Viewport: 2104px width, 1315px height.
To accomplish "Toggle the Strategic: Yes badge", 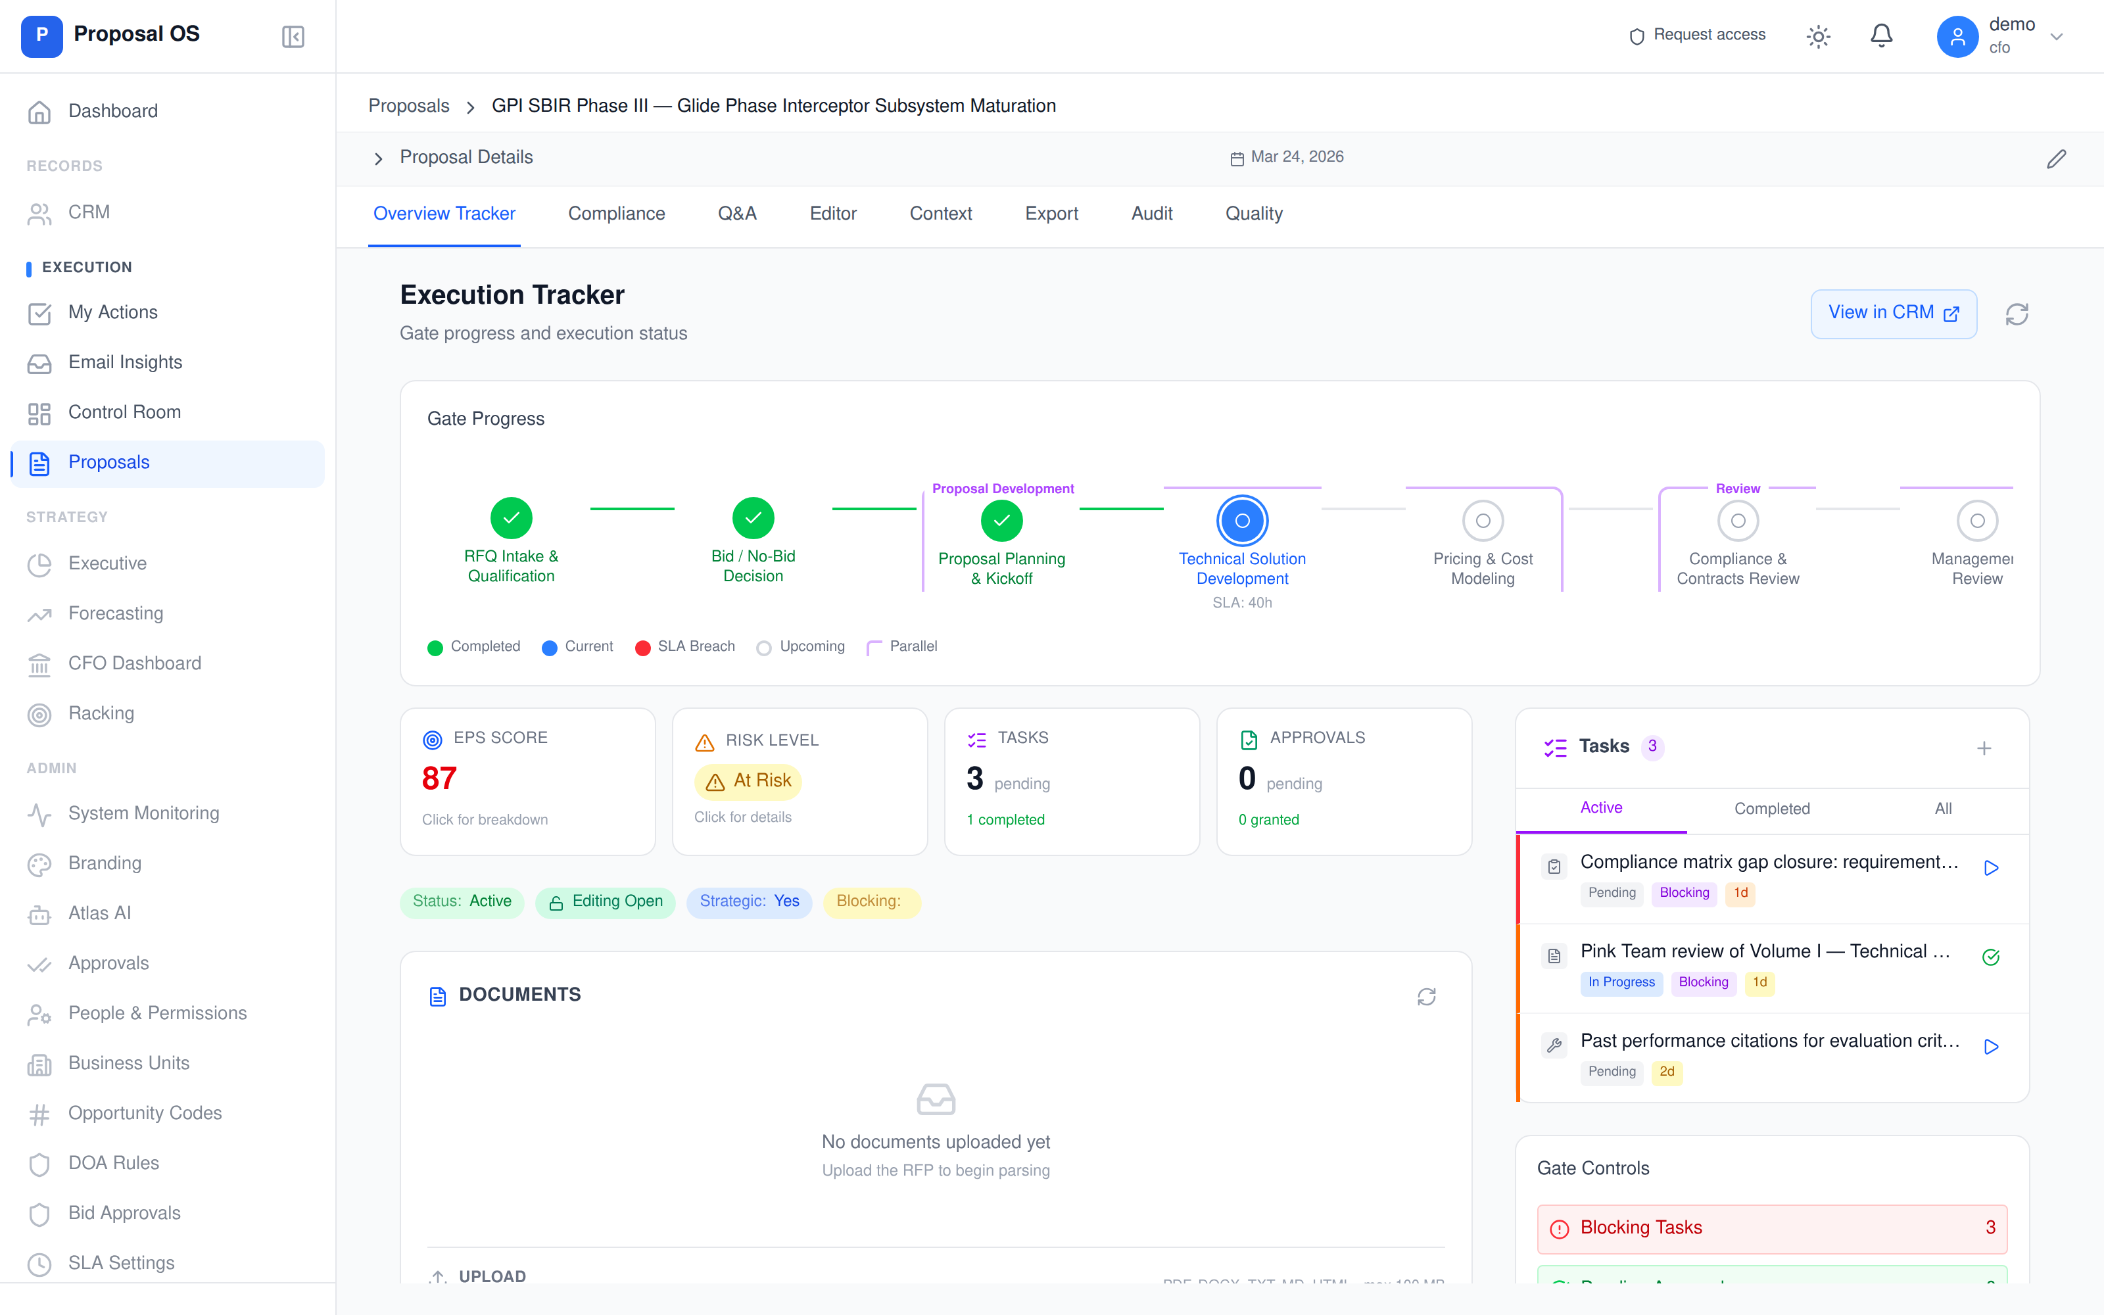I will point(749,902).
